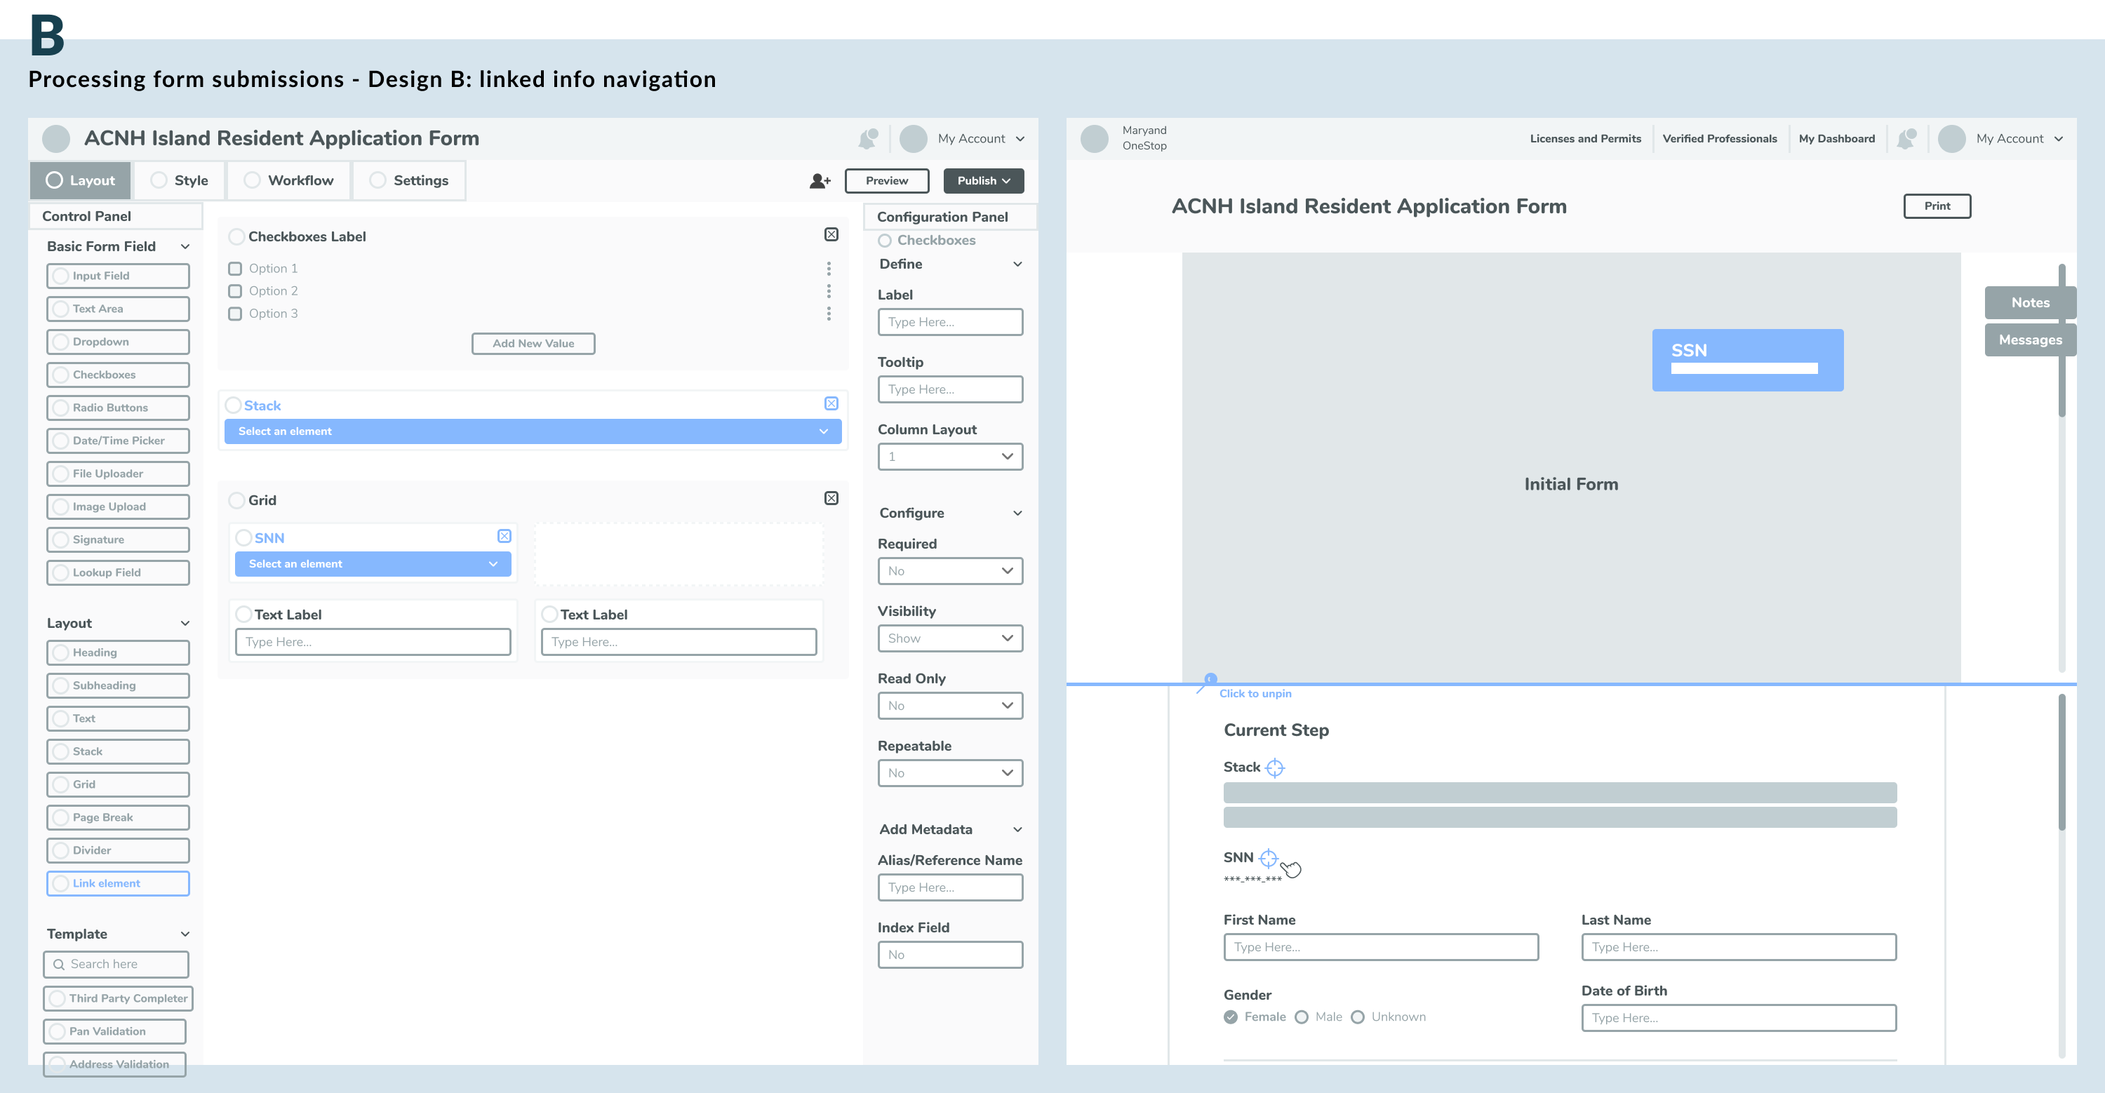Switch to the Workflow tab
Viewport: 2105px width, 1093px height.
(x=289, y=180)
